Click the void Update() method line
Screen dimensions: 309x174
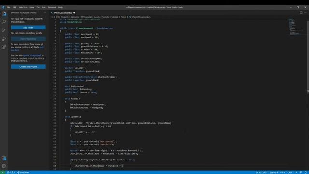pos(73,117)
